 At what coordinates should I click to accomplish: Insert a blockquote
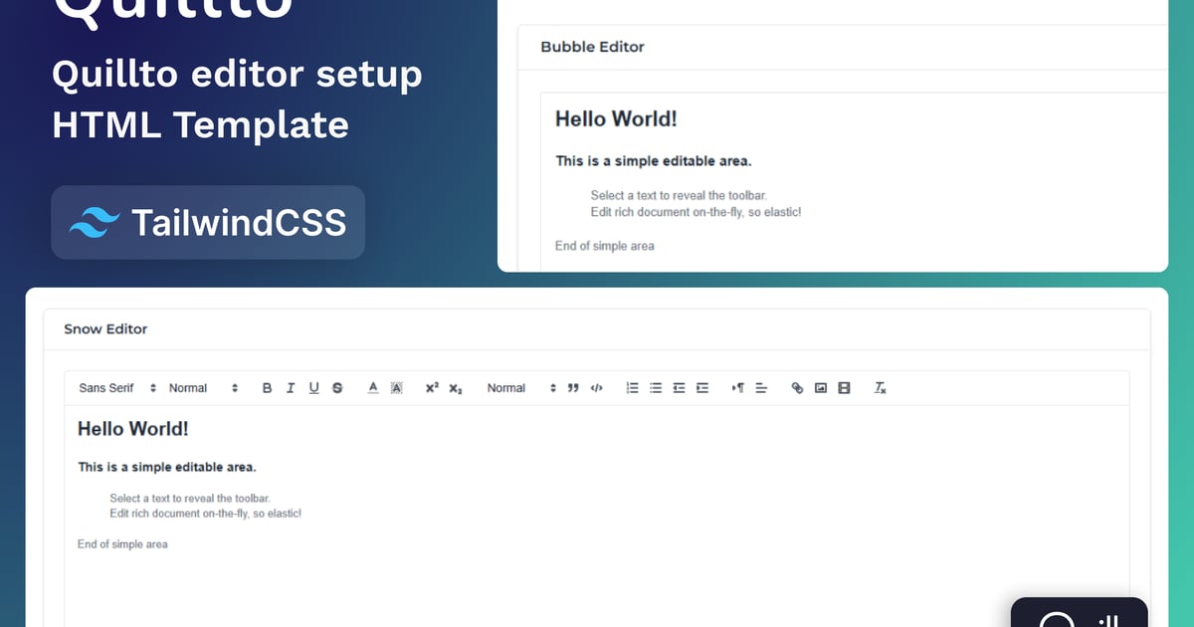573,388
